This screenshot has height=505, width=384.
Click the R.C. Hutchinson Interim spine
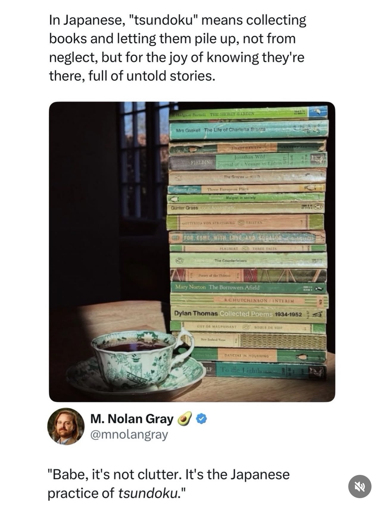click(249, 300)
